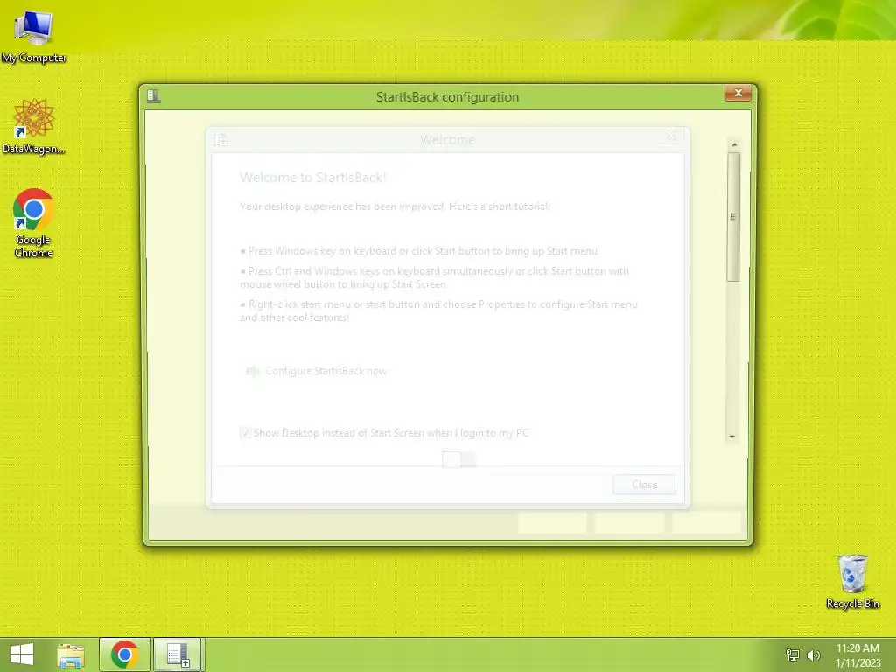896x672 pixels.
Task: Click the Close button in Welcome dialog
Action: (x=644, y=485)
